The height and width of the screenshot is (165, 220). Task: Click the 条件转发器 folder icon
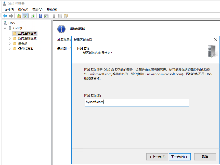tap(15, 49)
